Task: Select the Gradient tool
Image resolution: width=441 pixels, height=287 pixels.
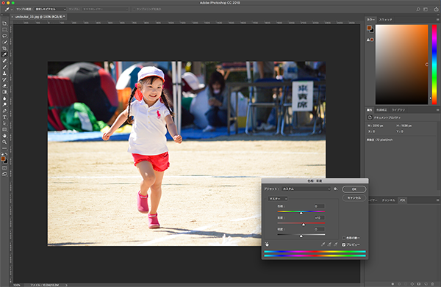Action: (x=4, y=92)
